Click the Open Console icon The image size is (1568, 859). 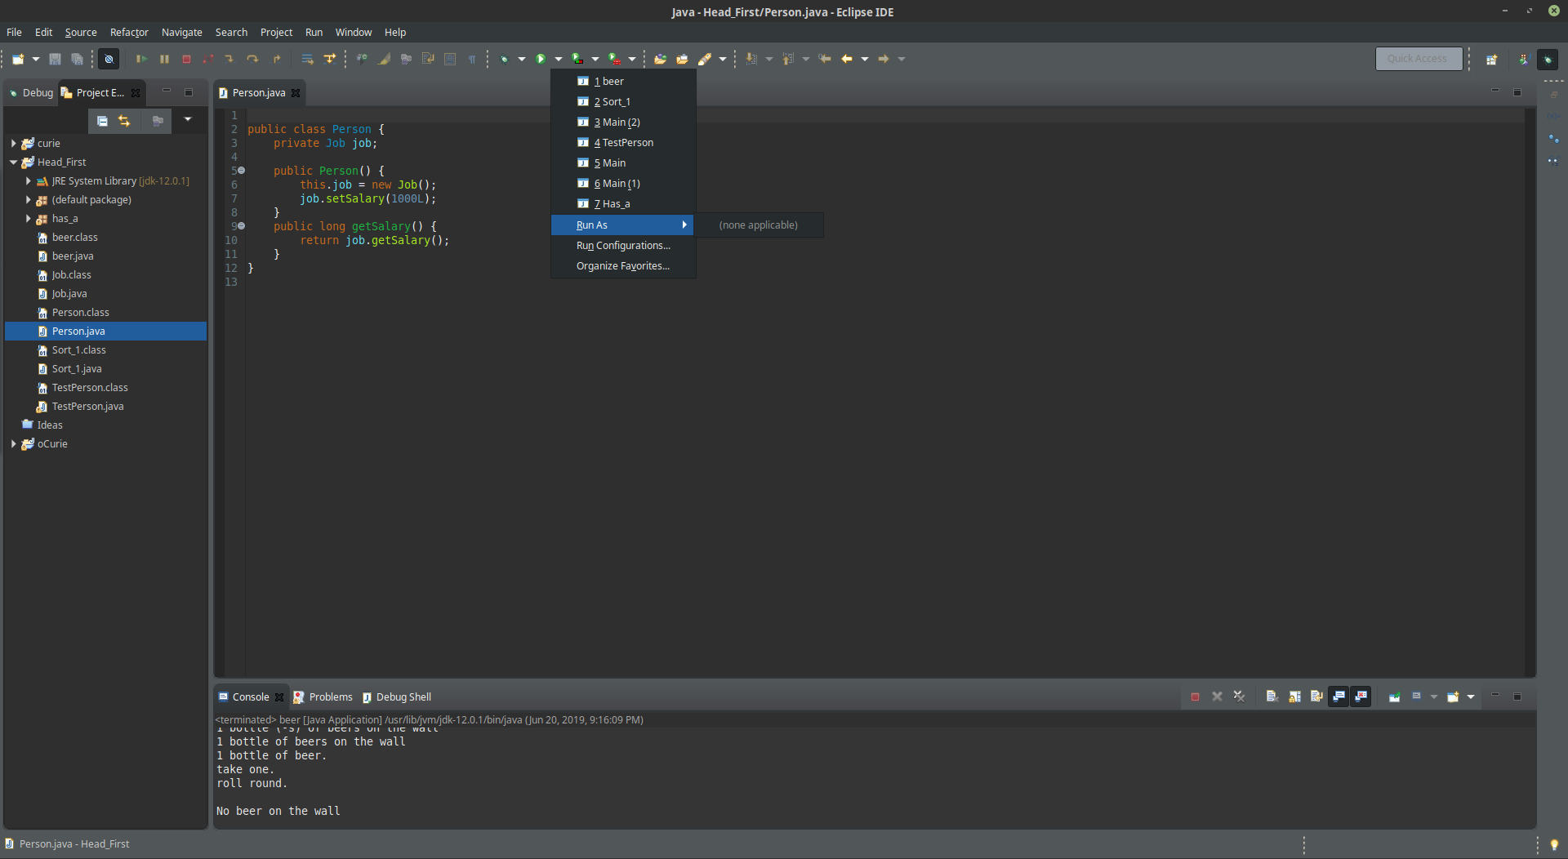(x=1453, y=697)
